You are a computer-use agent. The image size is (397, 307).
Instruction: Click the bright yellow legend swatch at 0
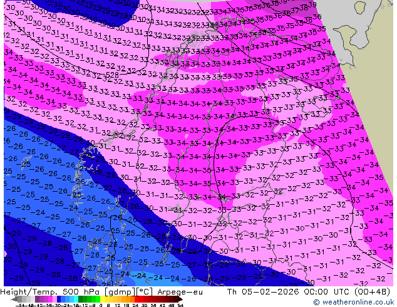point(102,299)
